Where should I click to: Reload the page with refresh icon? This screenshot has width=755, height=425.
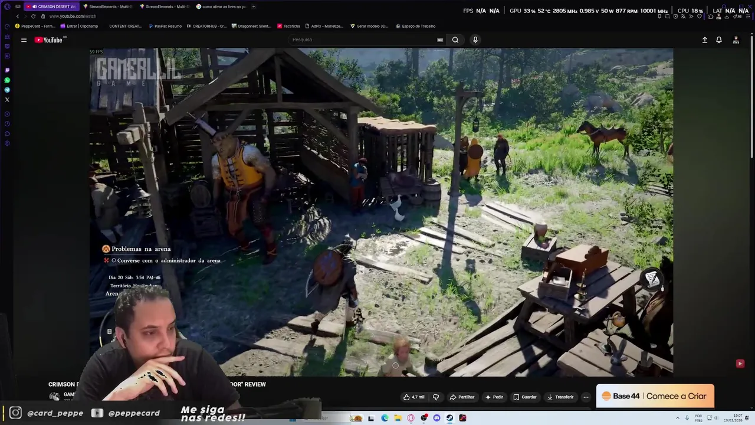pyautogui.click(x=33, y=17)
